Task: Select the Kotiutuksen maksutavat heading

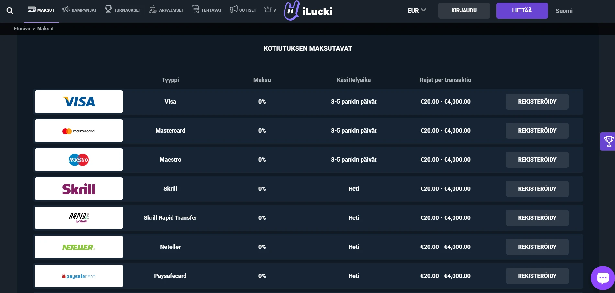Action: point(308,48)
